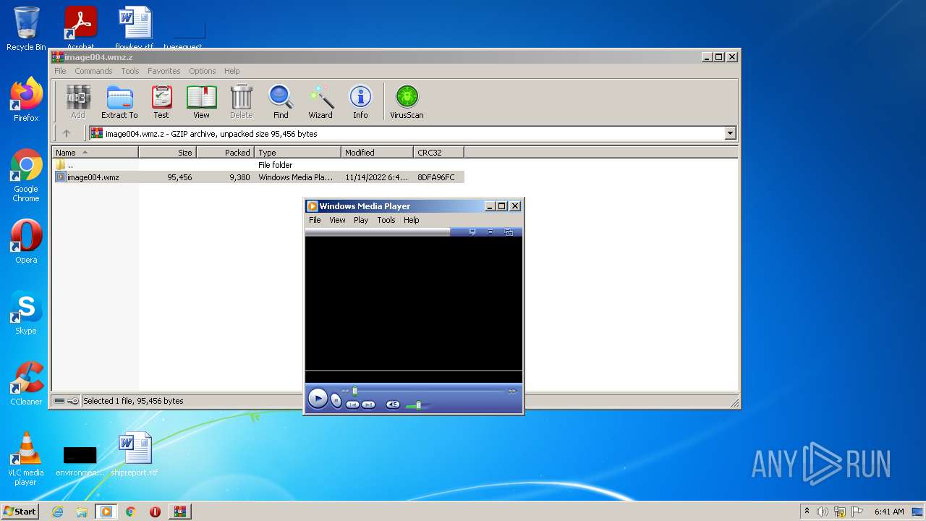This screenshot has width=926, height=521.
Task: Open WinRAR Commands menu
Action: pyautogui.click(x=93, y=71)
